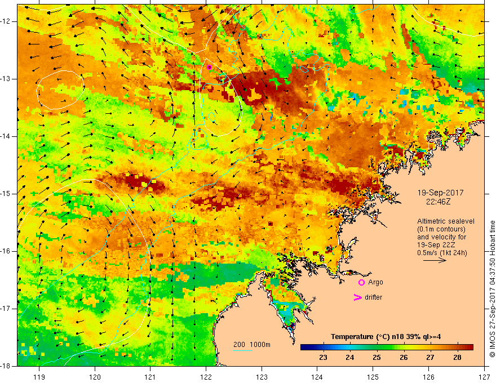This screenshot has width=496, height=383.
Task: Click the temperature color bar
Action: point(387,348)
